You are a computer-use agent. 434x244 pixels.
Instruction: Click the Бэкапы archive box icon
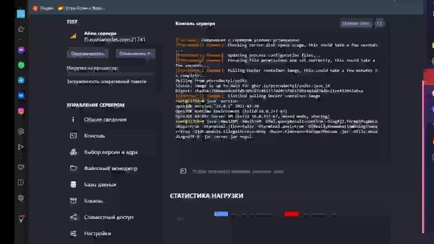(x=73, y=201)
